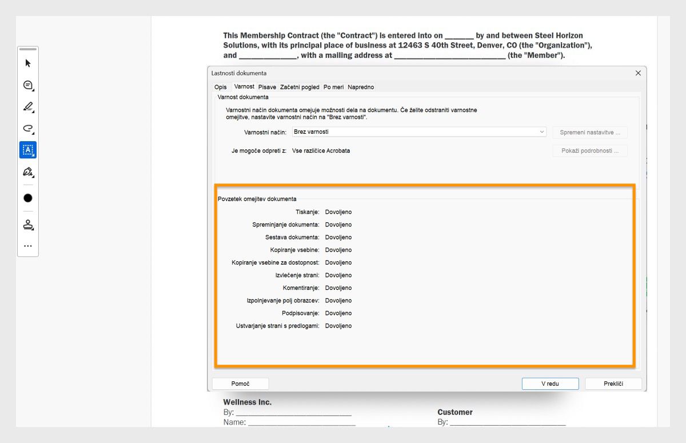Image resolution: width=686 pixels, height=443 pixels.
Task: Select the arrow selection tool
Action: (28, 63)
